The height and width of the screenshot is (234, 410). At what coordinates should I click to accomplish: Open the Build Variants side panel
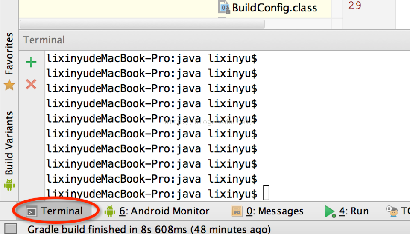[9, 143]
